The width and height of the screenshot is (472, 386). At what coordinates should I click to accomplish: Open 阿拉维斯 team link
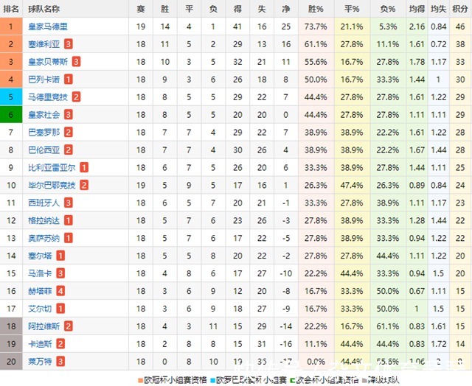[x=44, y=326]
